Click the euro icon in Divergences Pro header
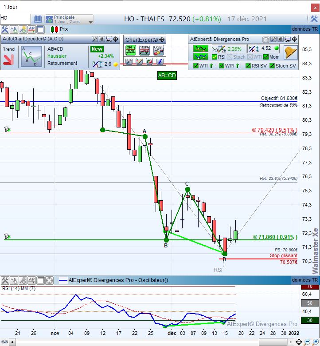 pos(281,39)
